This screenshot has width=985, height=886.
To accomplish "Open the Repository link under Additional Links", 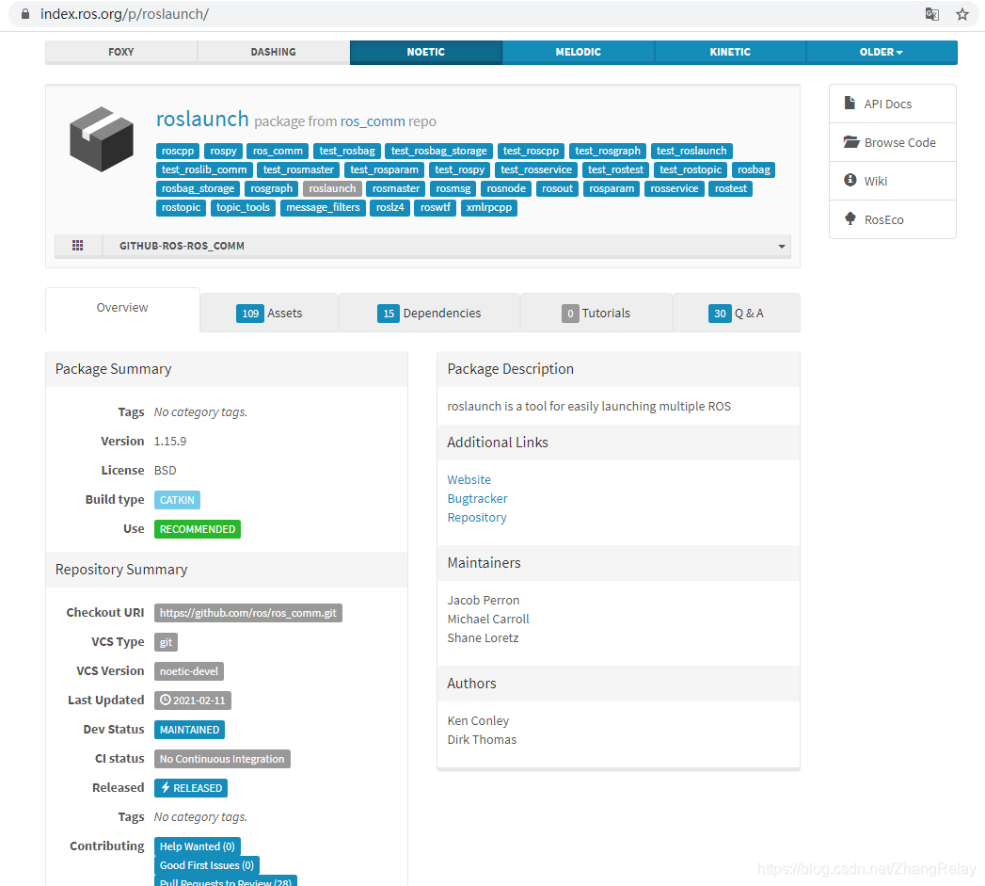I will coord(477,518).
